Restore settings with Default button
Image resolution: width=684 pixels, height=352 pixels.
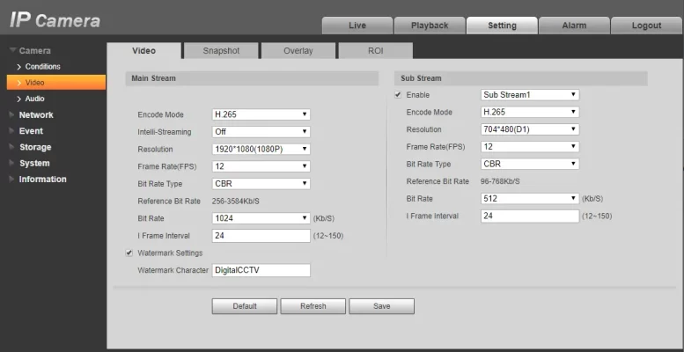click(x=245, y=306)
